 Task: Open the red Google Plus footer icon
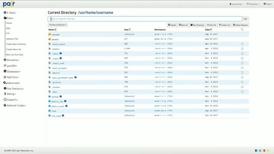point(264,151)
